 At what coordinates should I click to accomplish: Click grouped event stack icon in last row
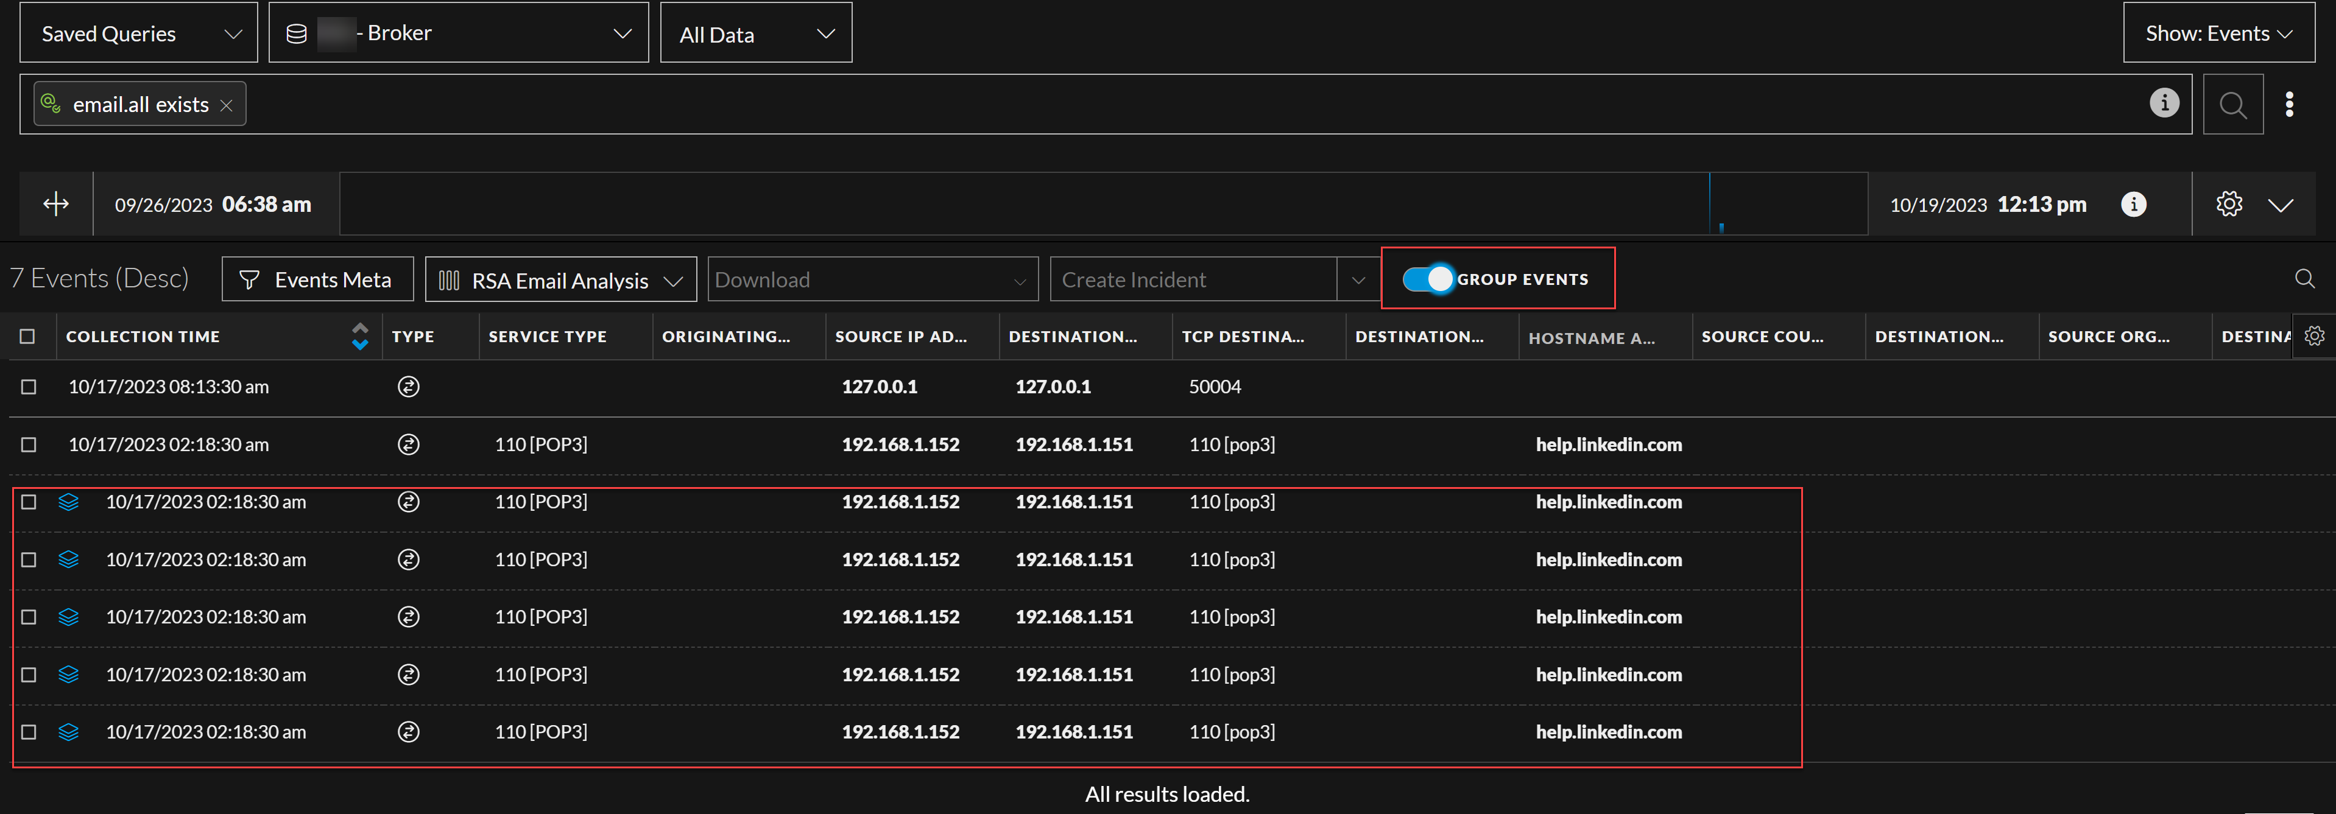tap(69, 732)
